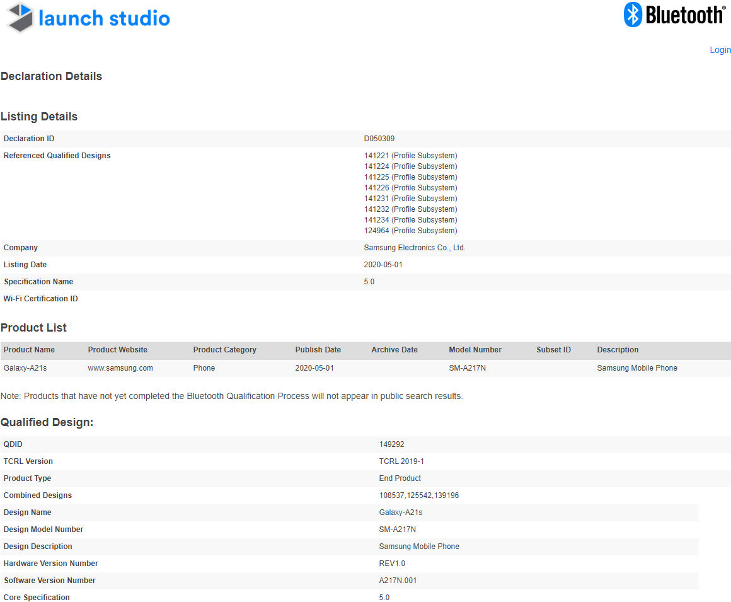The image size is (731, 602).
Task: Click the Publish Date column header
Action: click(x=318, y=350)
